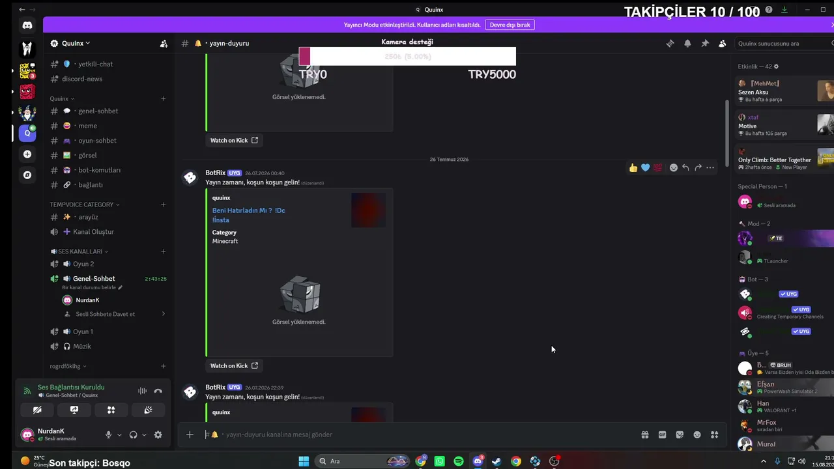834x469 pixels.
Task: Open the explore servers compass icon
Action: pyautogui.click(x=27, y=175)
